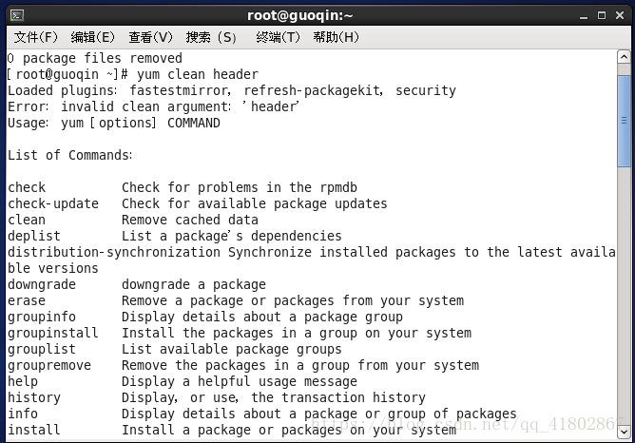This screenshot has height=443, width=635.
Task: Click the 'yum clean header' command text
Action: coord(197,74)
